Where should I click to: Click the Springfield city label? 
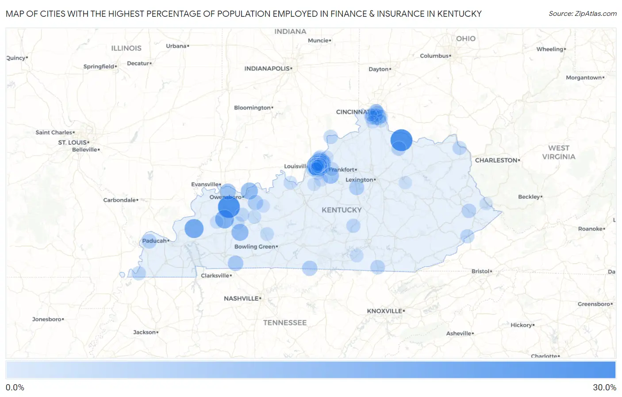100,67
